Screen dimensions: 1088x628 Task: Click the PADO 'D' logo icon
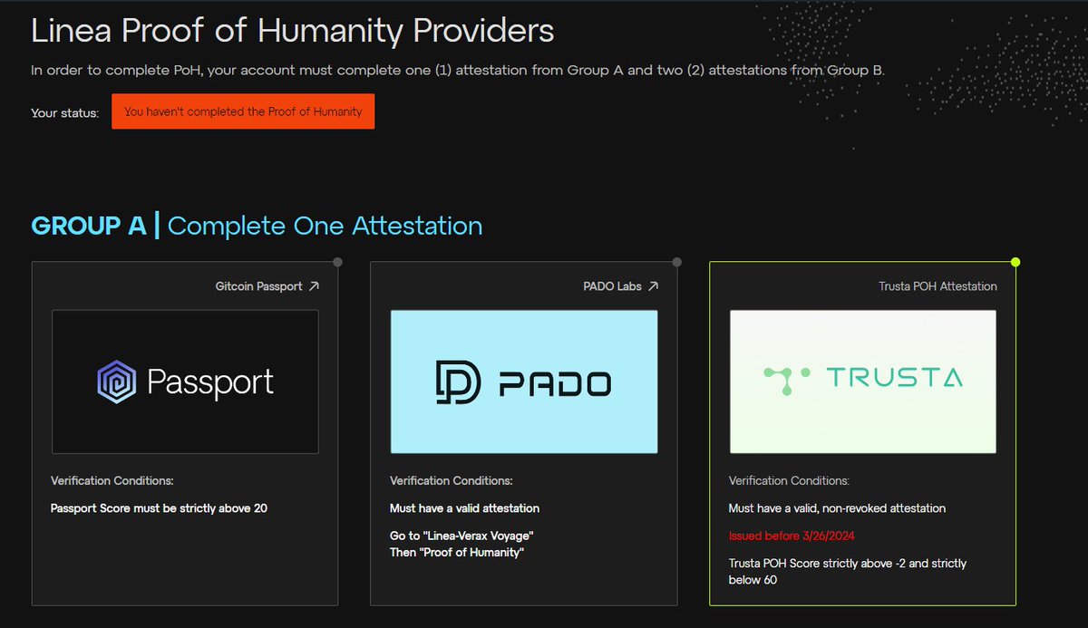point(460,382)
